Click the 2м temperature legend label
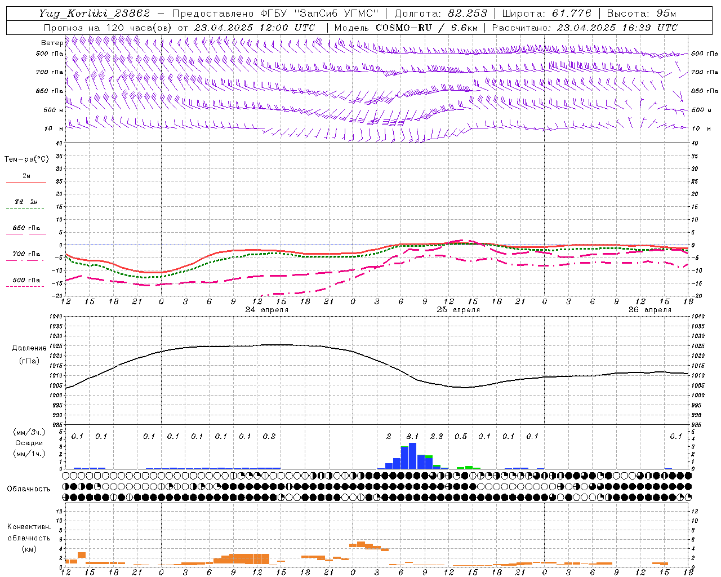Viewport: 721px width, 577px height. (26, 176)
